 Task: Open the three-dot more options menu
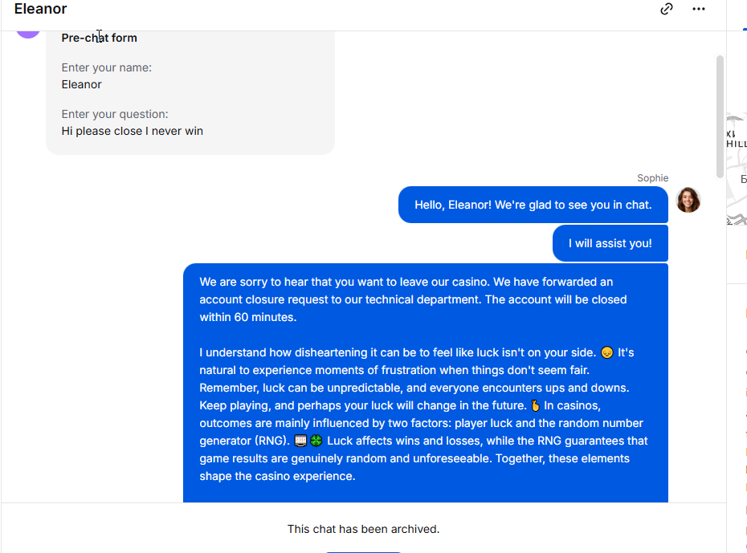coord(698,9)
